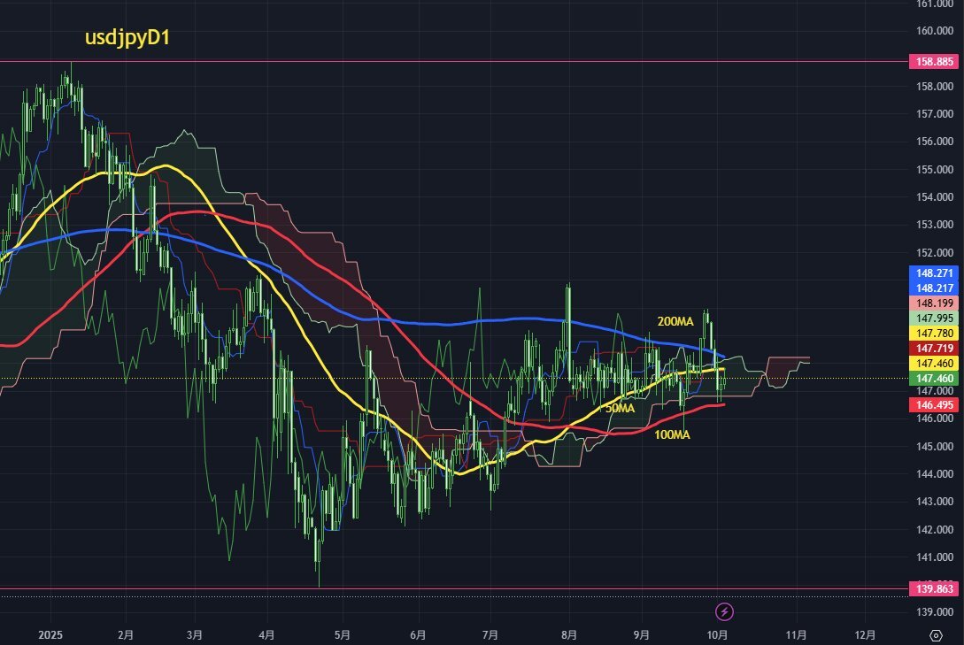Screen dimensions: 964x645
Task: Click the 5月 label on time axis
Action: pos(343,635)
